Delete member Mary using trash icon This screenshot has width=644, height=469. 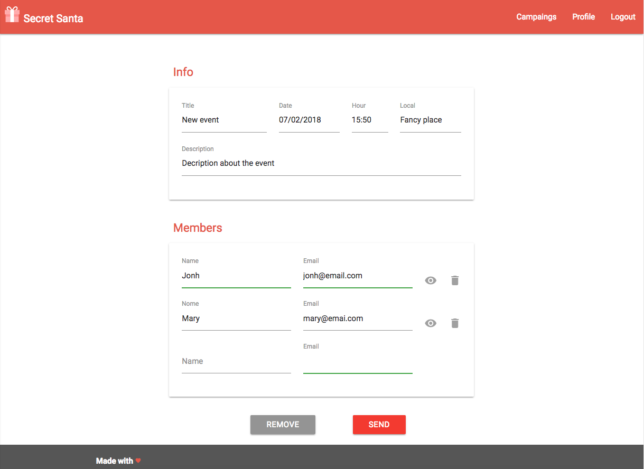tap(455, 323)
